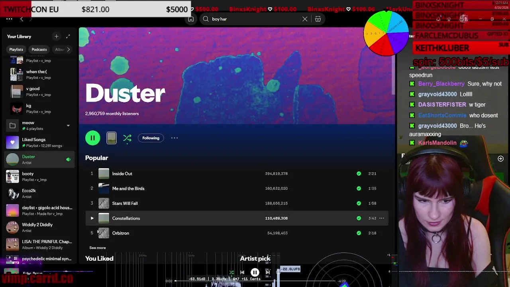
Task: Select the Podcasts filter chip
Action: (x=39, y=49)
